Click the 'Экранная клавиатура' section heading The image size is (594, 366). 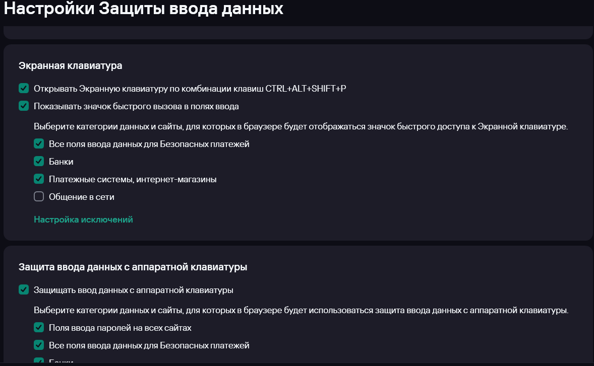[71, 66]
